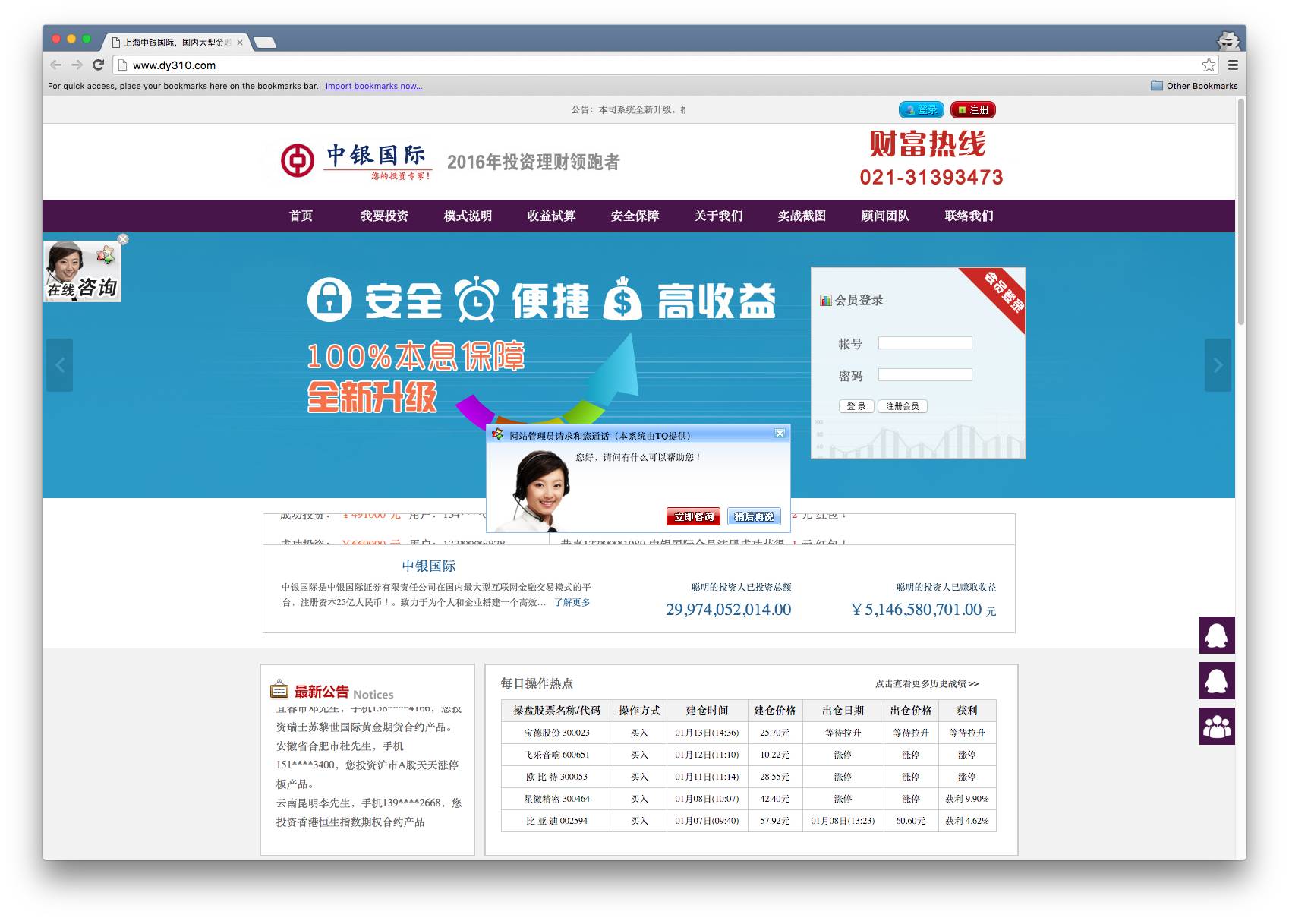Click the browser back arrow
This screenshot has width=1289, height=921.
coord(55,65)
